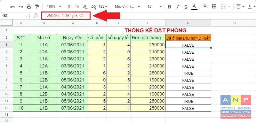Click the Undo arrow icon
The height and width of the screenshot is (123, 256).
(x=12, y=7)
